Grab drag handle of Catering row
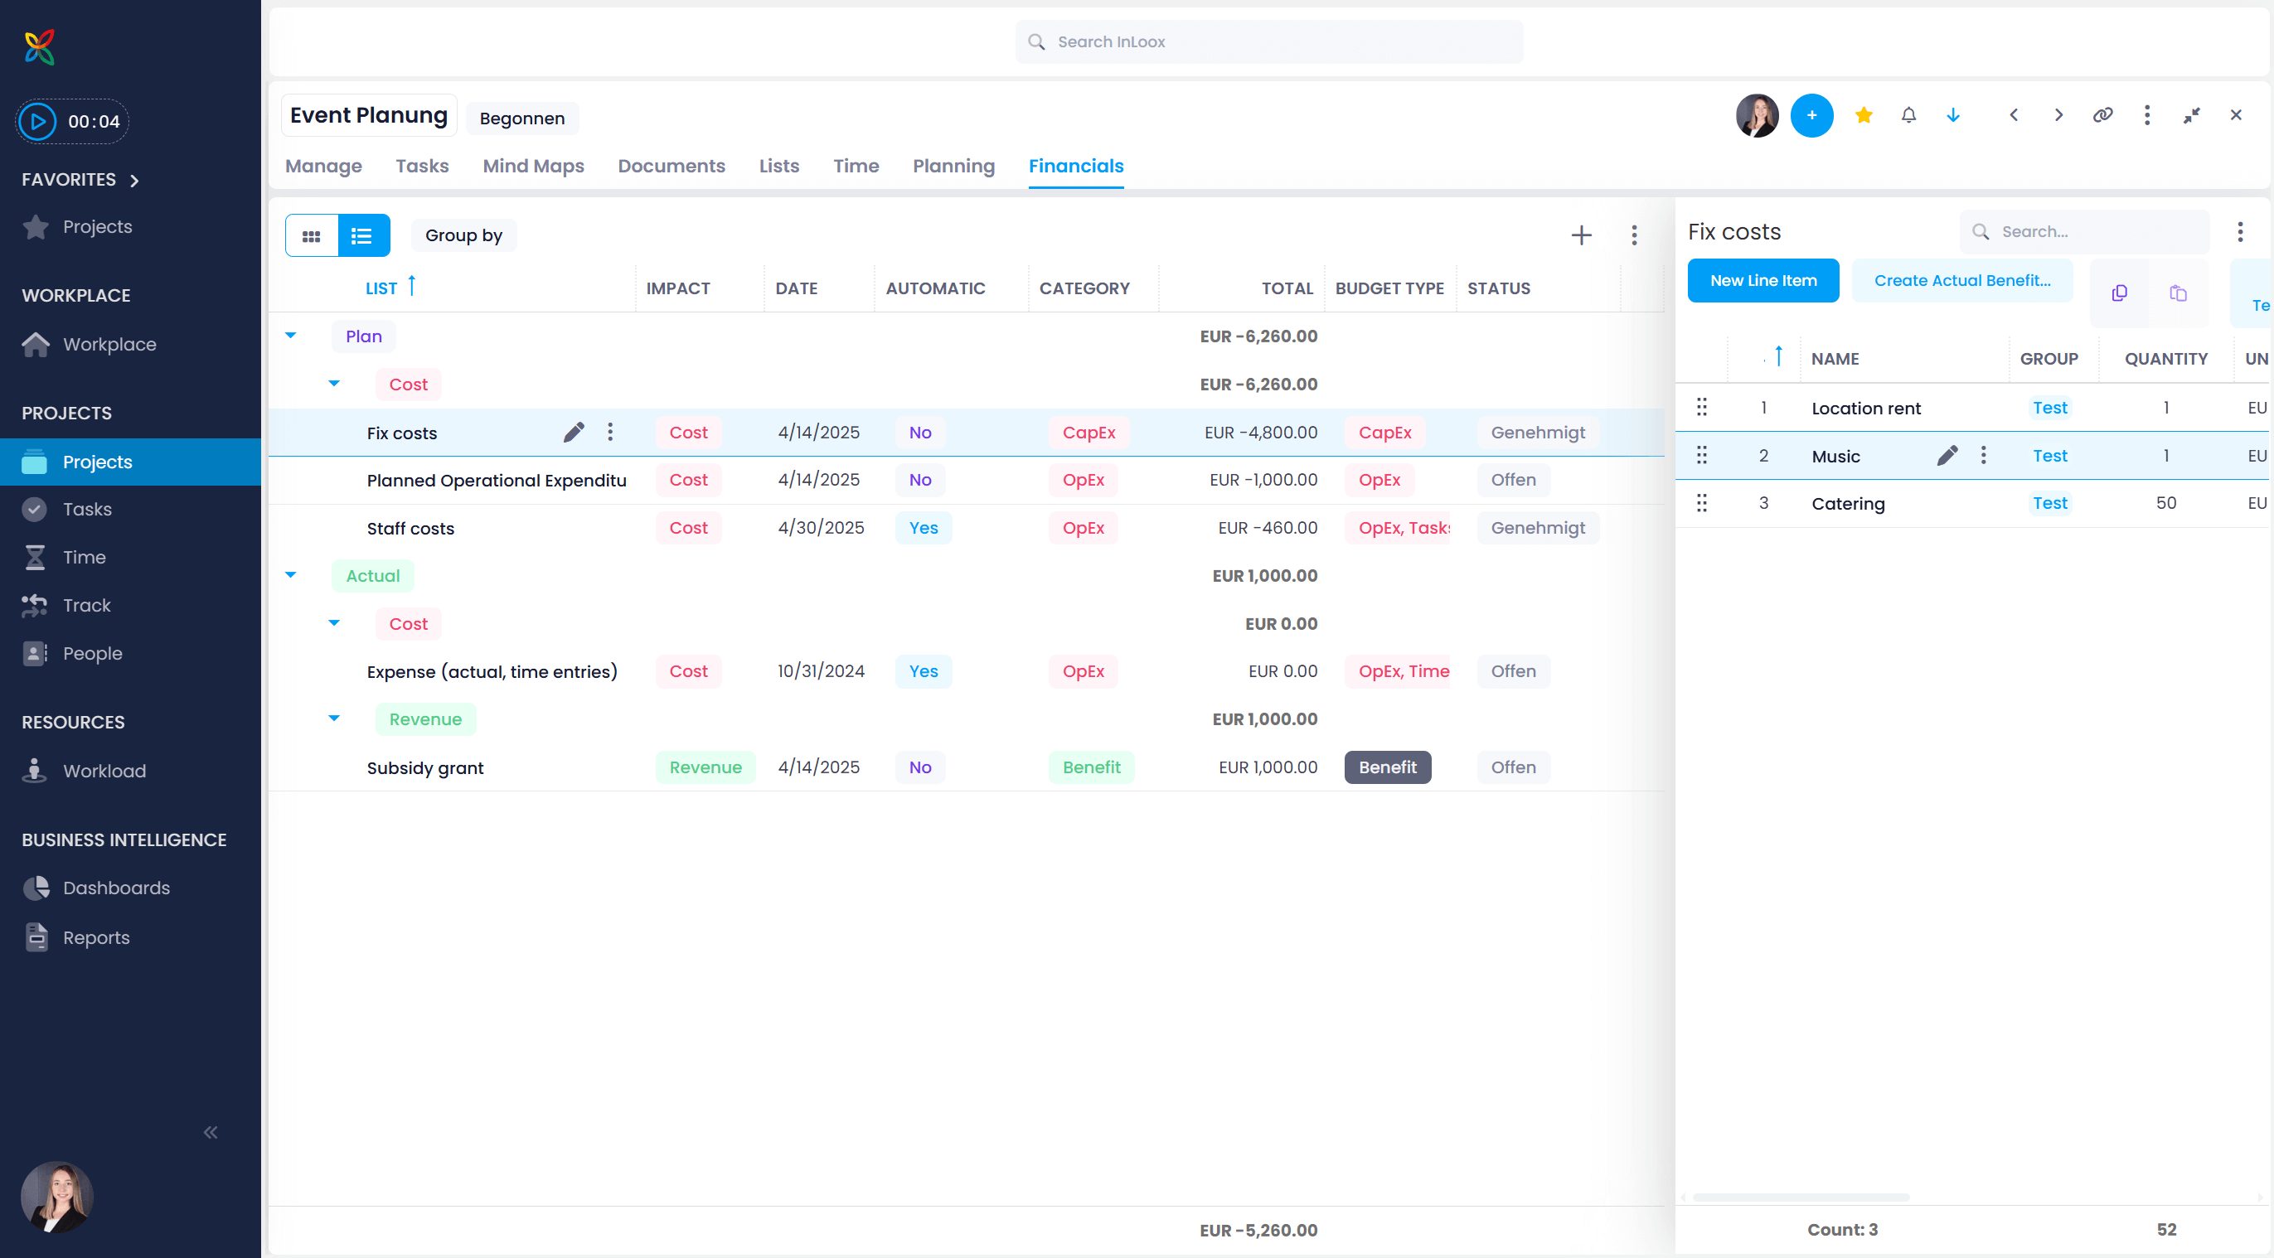This screenshot has height=1258, width=2274. click(1702, 503)
